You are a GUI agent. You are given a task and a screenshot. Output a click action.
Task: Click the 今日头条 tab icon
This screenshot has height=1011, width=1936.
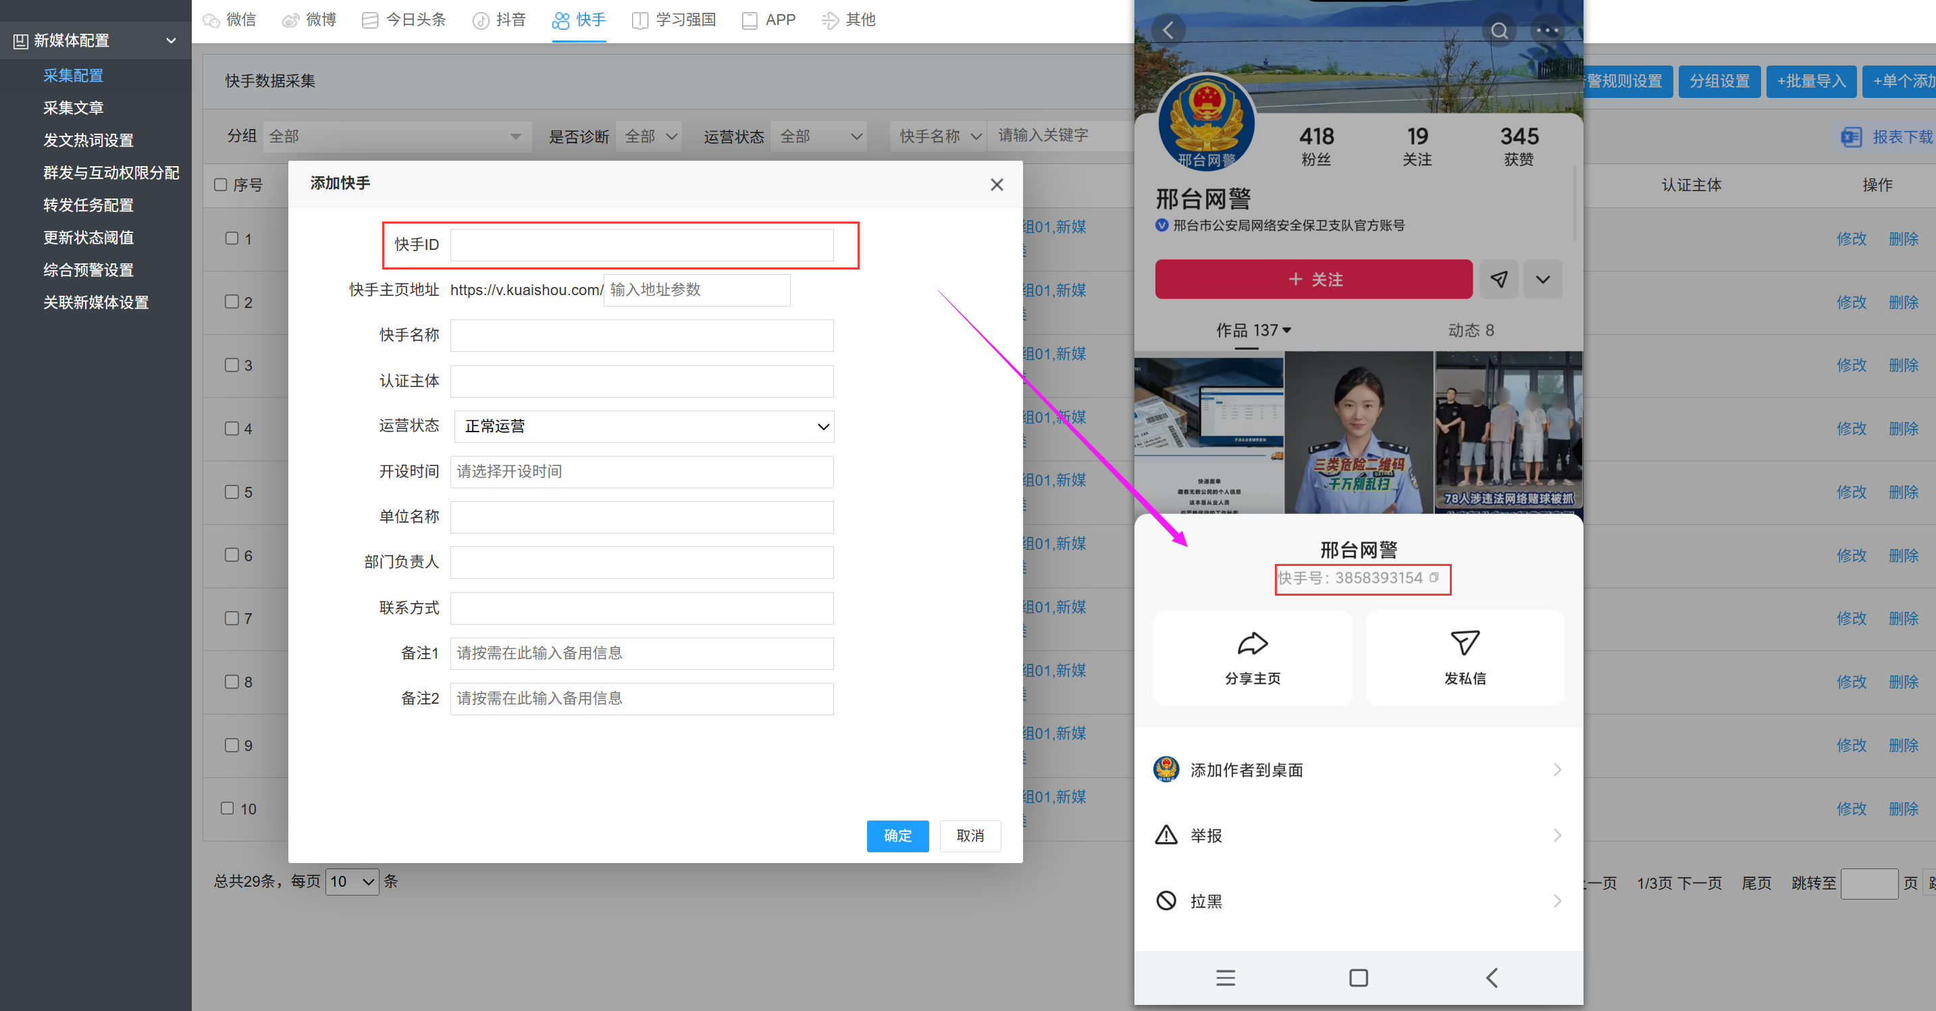(x=369, y=20)
